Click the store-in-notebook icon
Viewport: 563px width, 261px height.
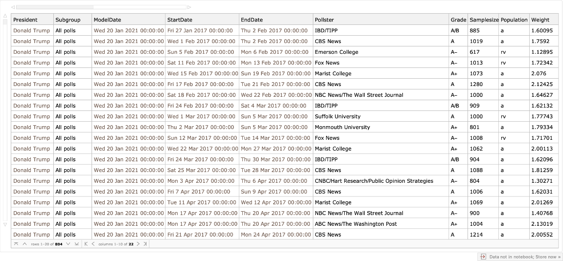[483, 257]
